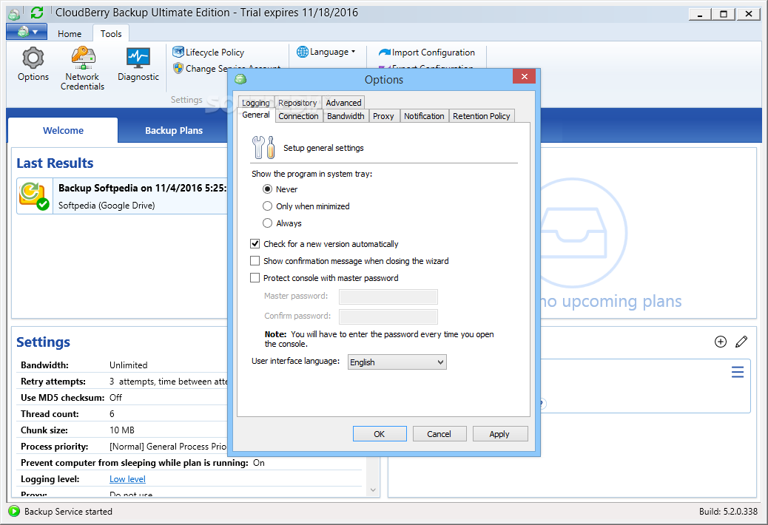Close the Options dialog with red X
The width and height of the screenshot is (768, 525).
[524, 76]
